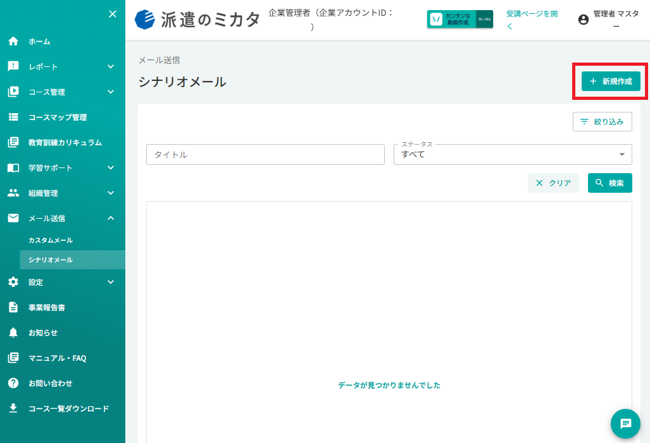Viewport: 650px width, 443px height.
Task: Open the chat bubble widget
Action: click(625, 423)
